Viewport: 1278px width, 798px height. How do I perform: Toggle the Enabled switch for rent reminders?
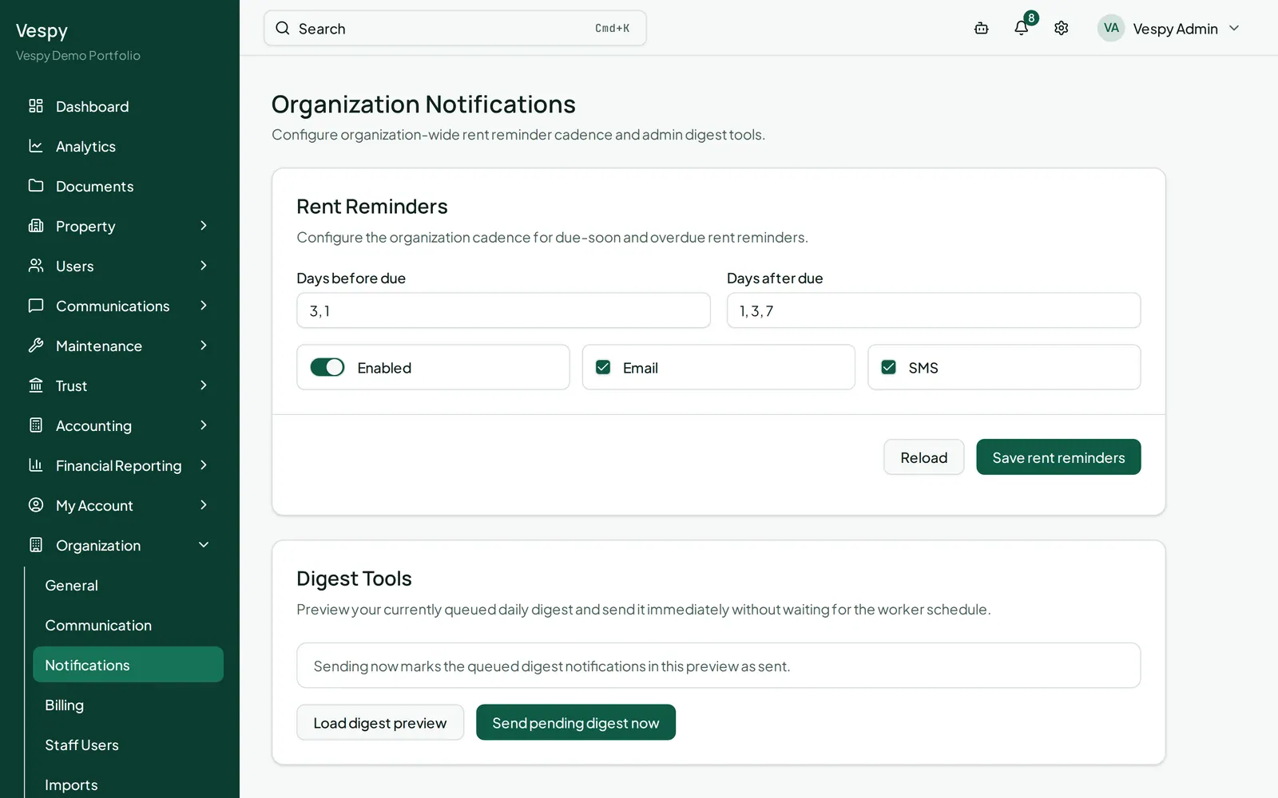point(327,367)
